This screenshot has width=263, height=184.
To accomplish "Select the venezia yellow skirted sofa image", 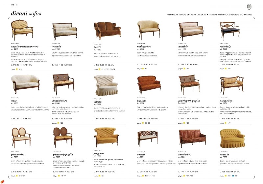I will tap(232, 138).
